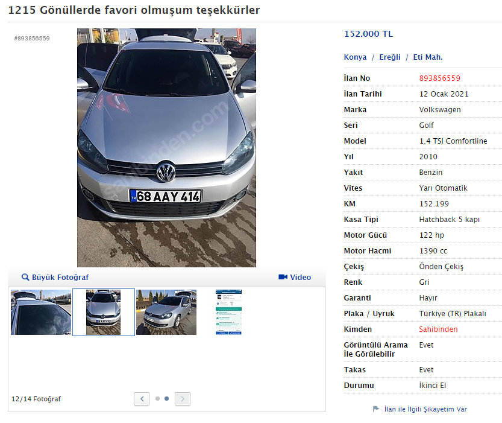
Task: Select the front view car thumbnail
Action: pyautogui.click(x=103, y=312)
